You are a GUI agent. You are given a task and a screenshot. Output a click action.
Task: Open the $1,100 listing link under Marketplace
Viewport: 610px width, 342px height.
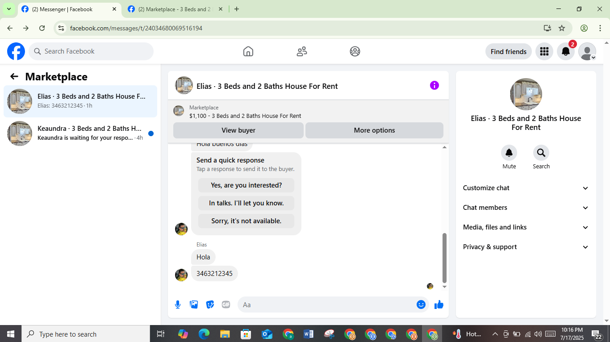pyautogui.click(x=245, y=116)
